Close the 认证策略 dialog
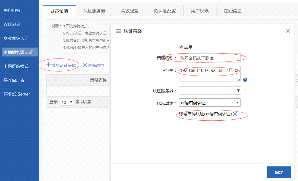The image size is (298, 181). (288, 31)
